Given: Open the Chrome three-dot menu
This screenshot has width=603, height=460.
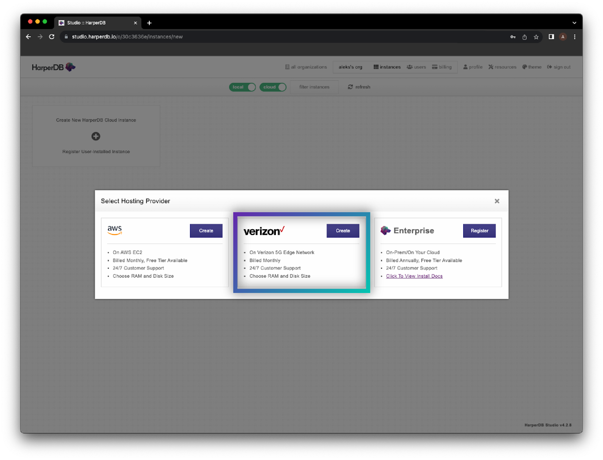Looking at the screenshot, I should (574, 37).
